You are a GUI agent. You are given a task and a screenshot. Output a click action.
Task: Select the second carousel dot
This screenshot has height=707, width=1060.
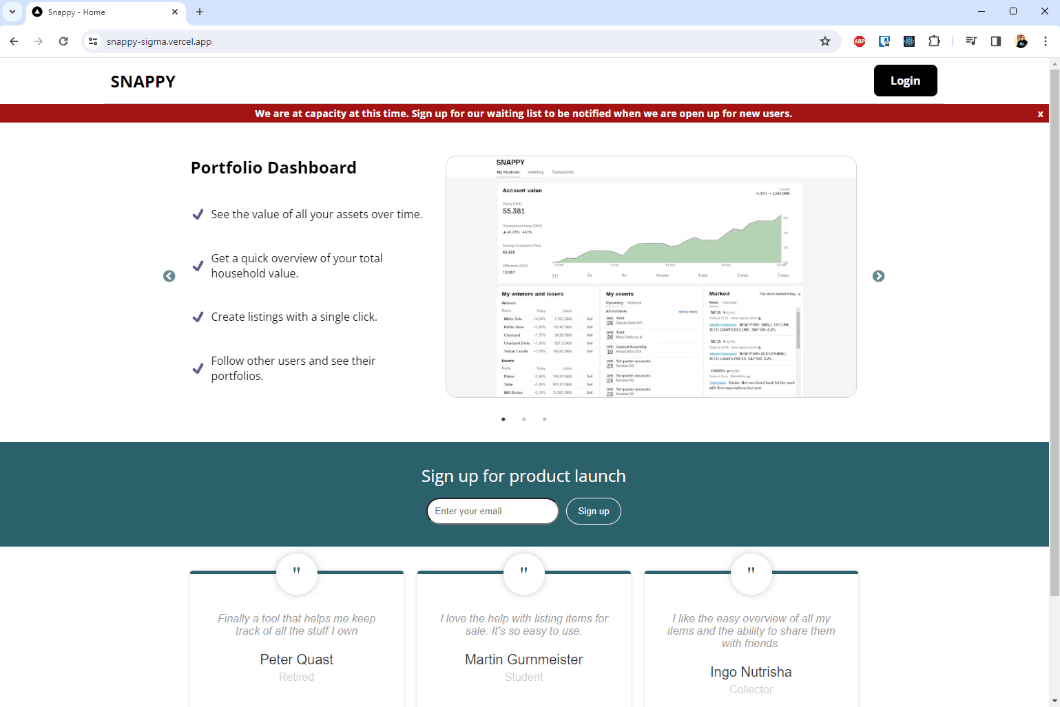[524, 419]
